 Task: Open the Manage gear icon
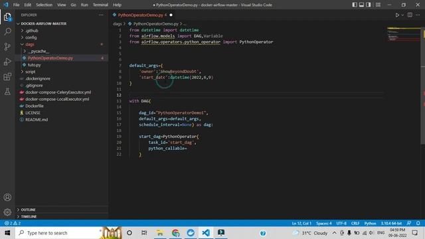(7, 212)
